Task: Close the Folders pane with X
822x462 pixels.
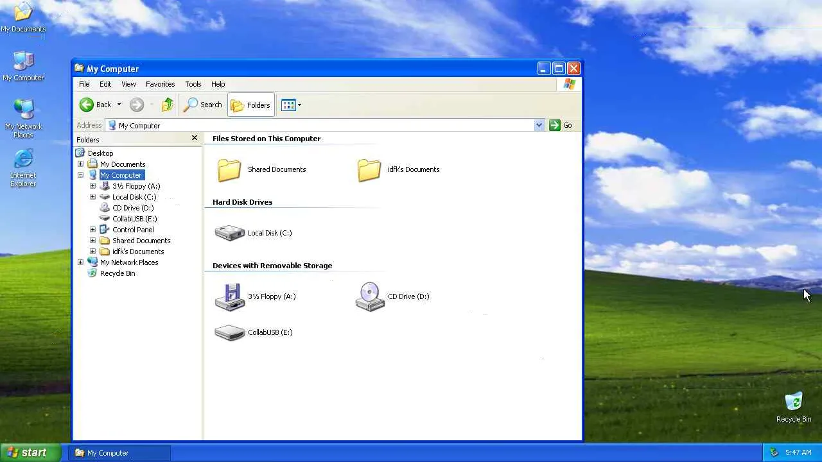Action: [x=195, y=138]
